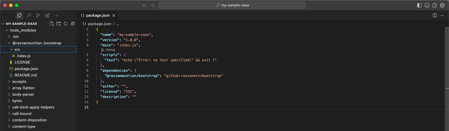This screenshot has height=131, width=449.
Task: Click the JS icon beside index.js
Action: click(x=14, y=56)
